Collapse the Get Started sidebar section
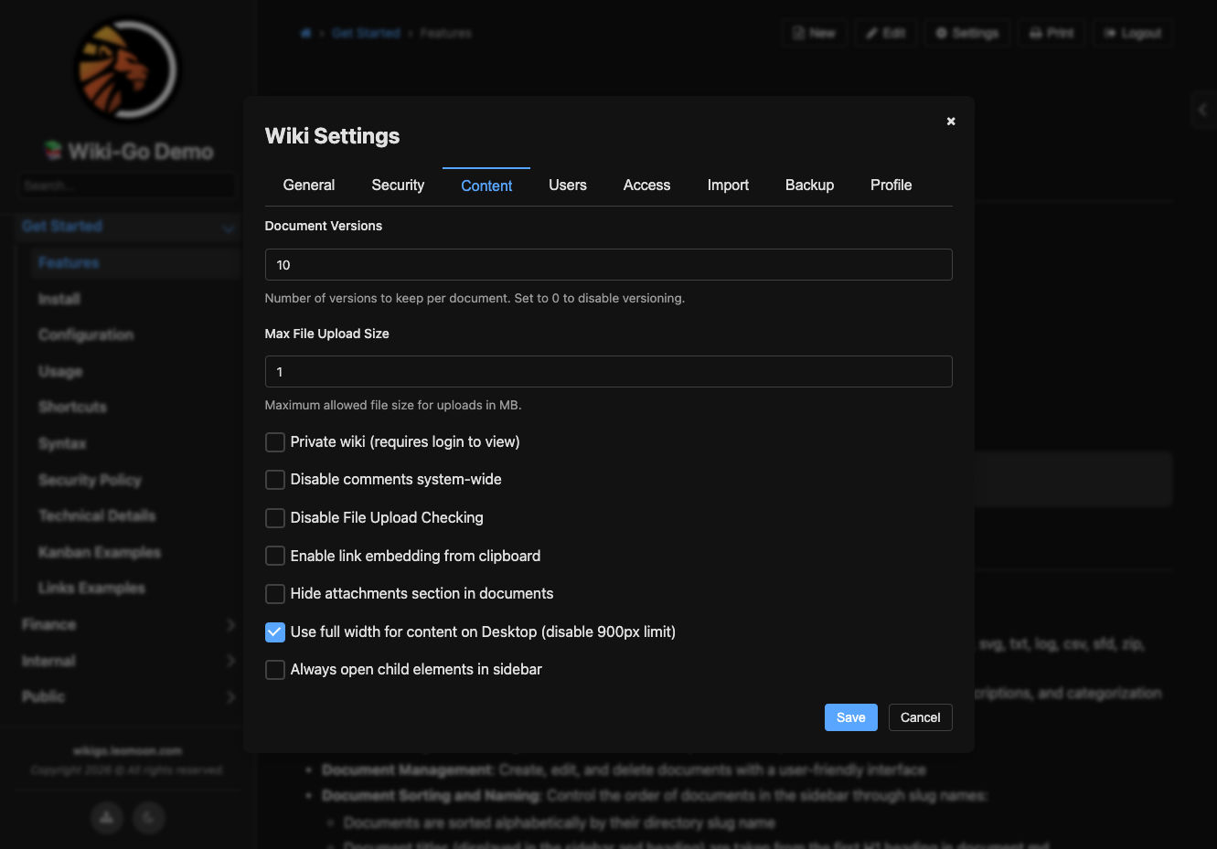This screenshot has height=849, width=1217. [229, 228]
